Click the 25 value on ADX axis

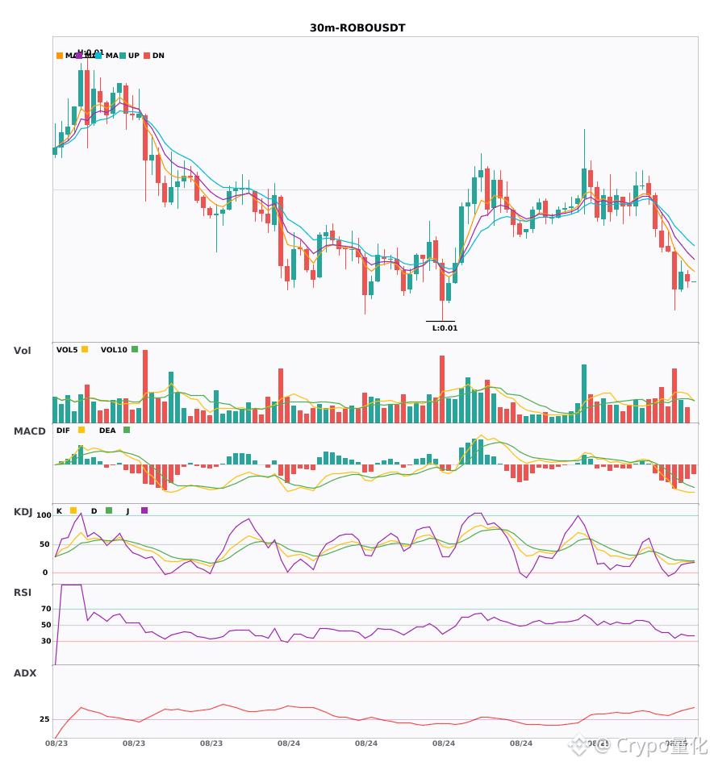(44, 719)
